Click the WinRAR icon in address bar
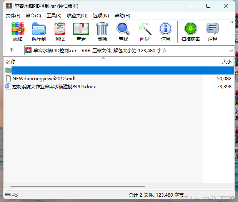Screen dimensions: 238x202 (x=28, y=50)
